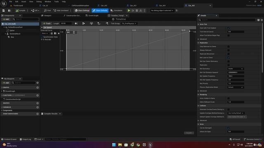This screenshot has width=264, height=148.
Task: Save the current blueprint asset
Action: [x=4, y=11]
